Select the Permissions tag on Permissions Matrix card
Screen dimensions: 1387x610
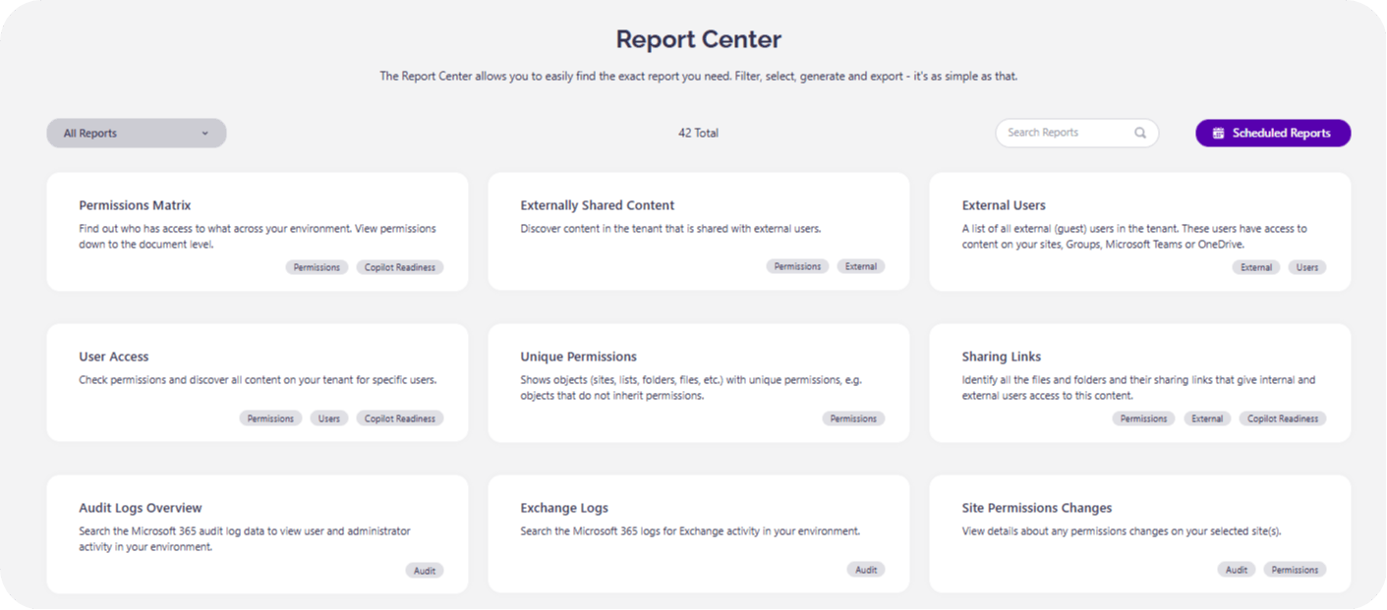(x=317, y=266)
